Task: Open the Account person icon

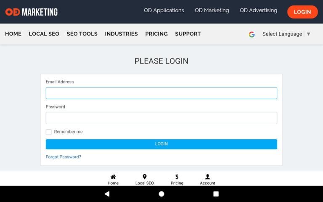Action: coord(207,177)
